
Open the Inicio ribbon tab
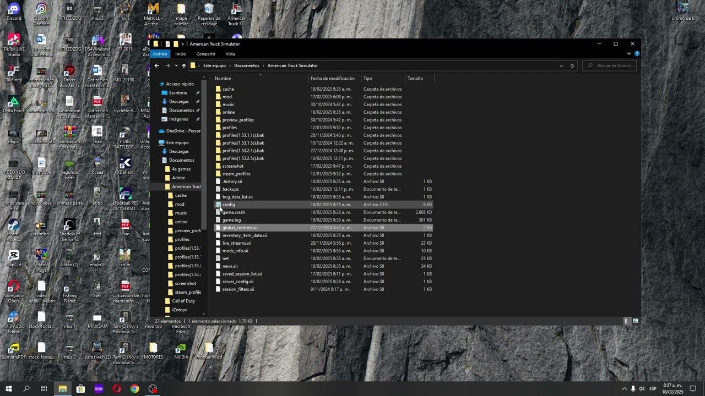(181, 54)
